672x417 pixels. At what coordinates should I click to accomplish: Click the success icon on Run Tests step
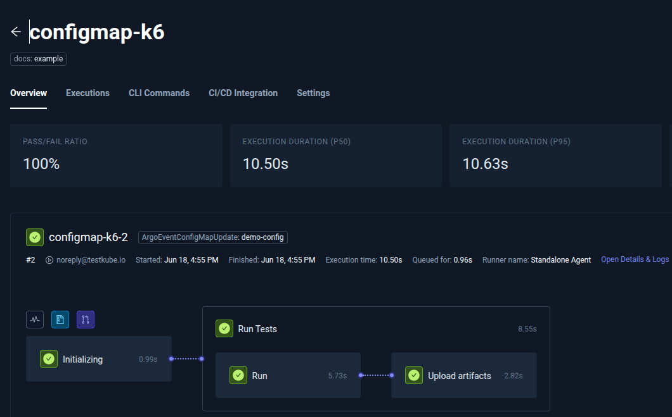(224, 328)
